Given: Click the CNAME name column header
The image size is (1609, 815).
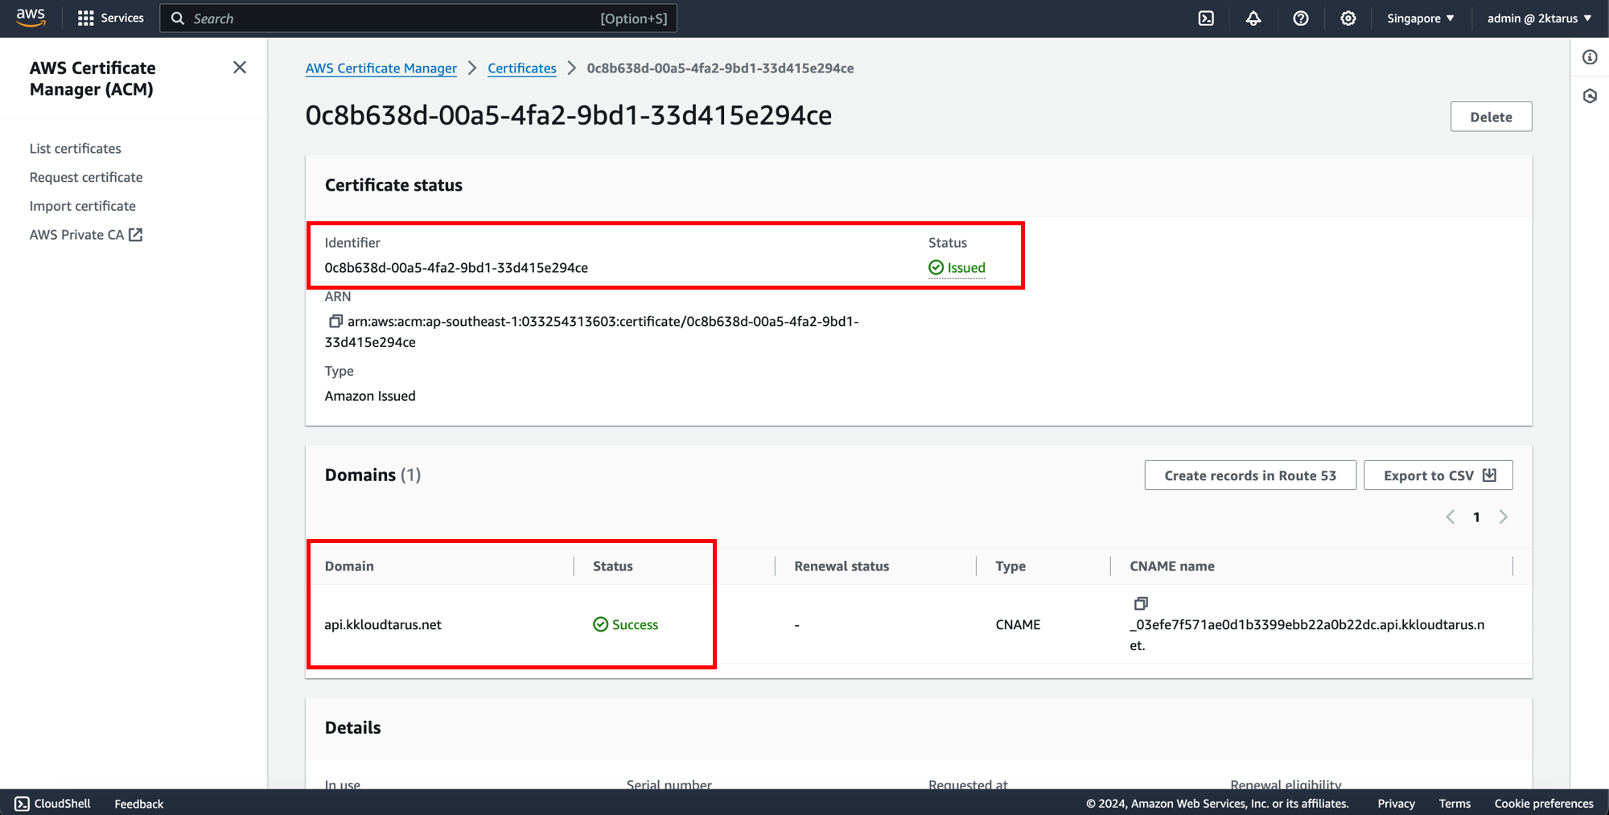Looking at the screenshot, I should (1172, 566).
